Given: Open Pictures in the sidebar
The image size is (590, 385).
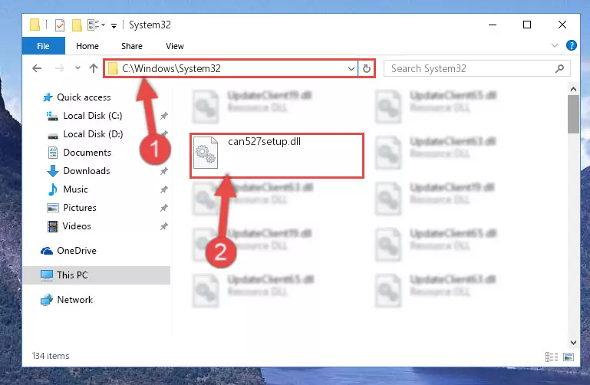Looking at the screenshot, I should click(x=79, y=208).
